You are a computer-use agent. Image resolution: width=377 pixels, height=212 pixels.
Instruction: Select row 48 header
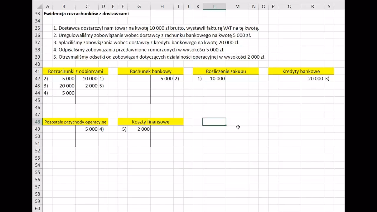tap(37, 122)
